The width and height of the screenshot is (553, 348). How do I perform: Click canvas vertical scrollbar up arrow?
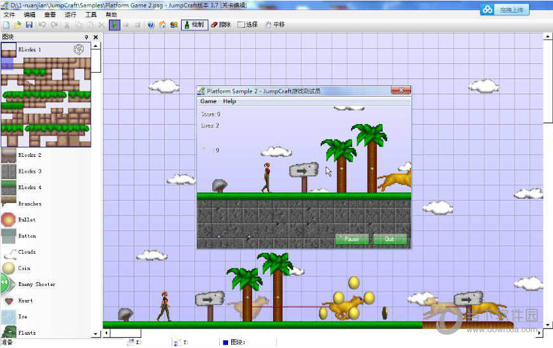pos(548,36)
